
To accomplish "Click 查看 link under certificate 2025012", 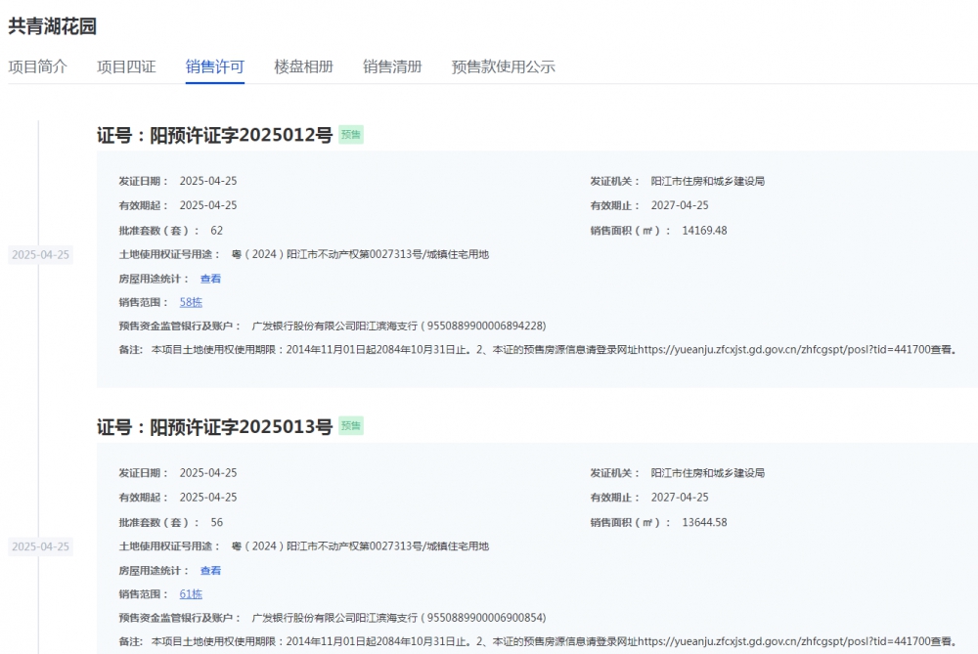I will click(210, 279).
